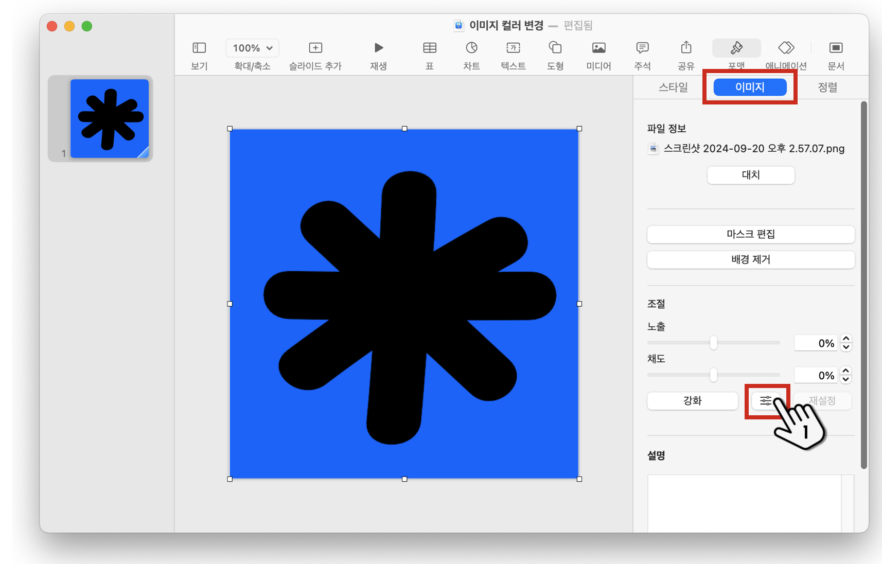Open the 공유 share menu
Screen dimensions: 882x564
(x=686, y=48)
